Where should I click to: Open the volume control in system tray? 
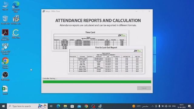pos(170,106)
